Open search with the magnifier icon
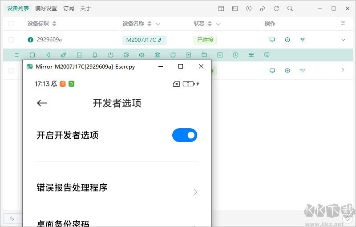Image resolution: width=356 pixels, height=227 pixels. pos(290,8)
